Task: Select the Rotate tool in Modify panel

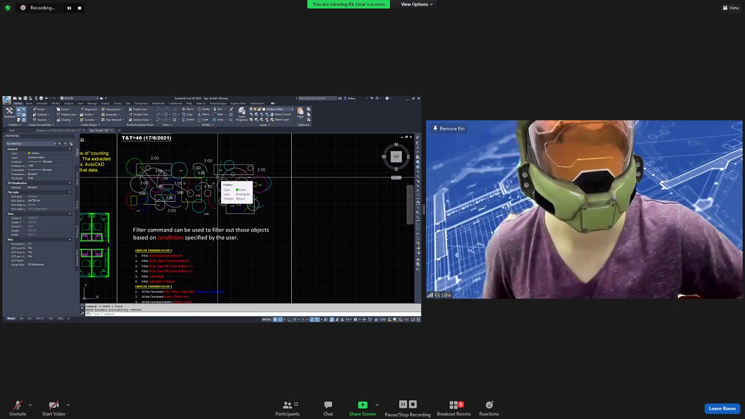Action: 203,109
